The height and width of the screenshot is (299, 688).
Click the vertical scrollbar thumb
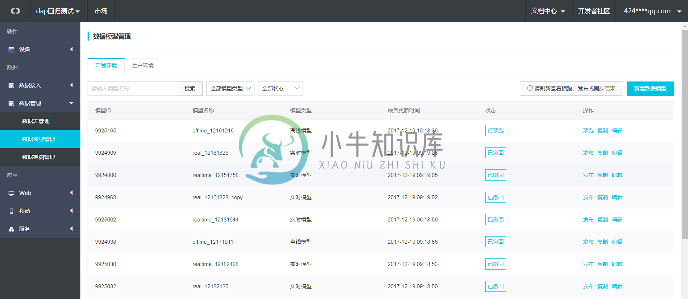[x=685, y=135]
